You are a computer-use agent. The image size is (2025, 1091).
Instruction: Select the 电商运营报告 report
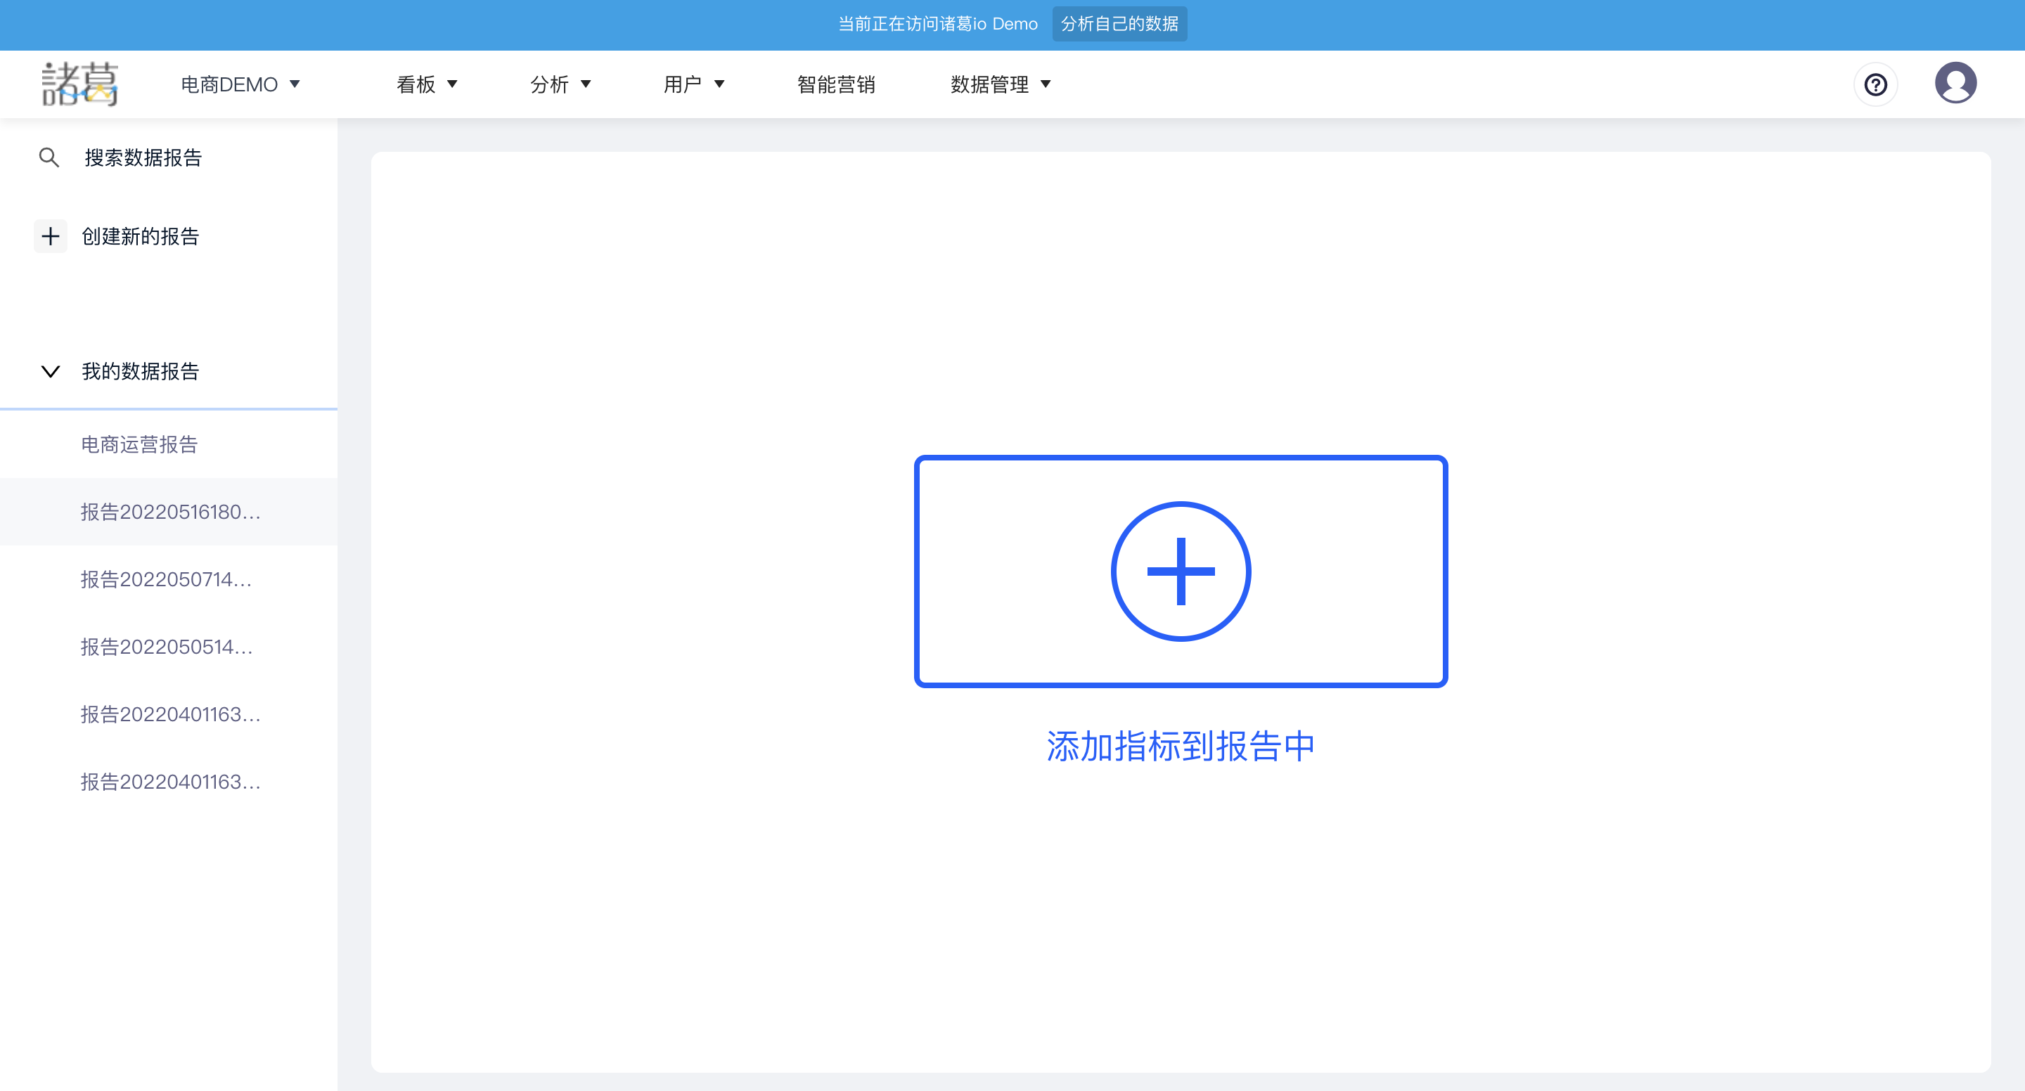point(139,444)
